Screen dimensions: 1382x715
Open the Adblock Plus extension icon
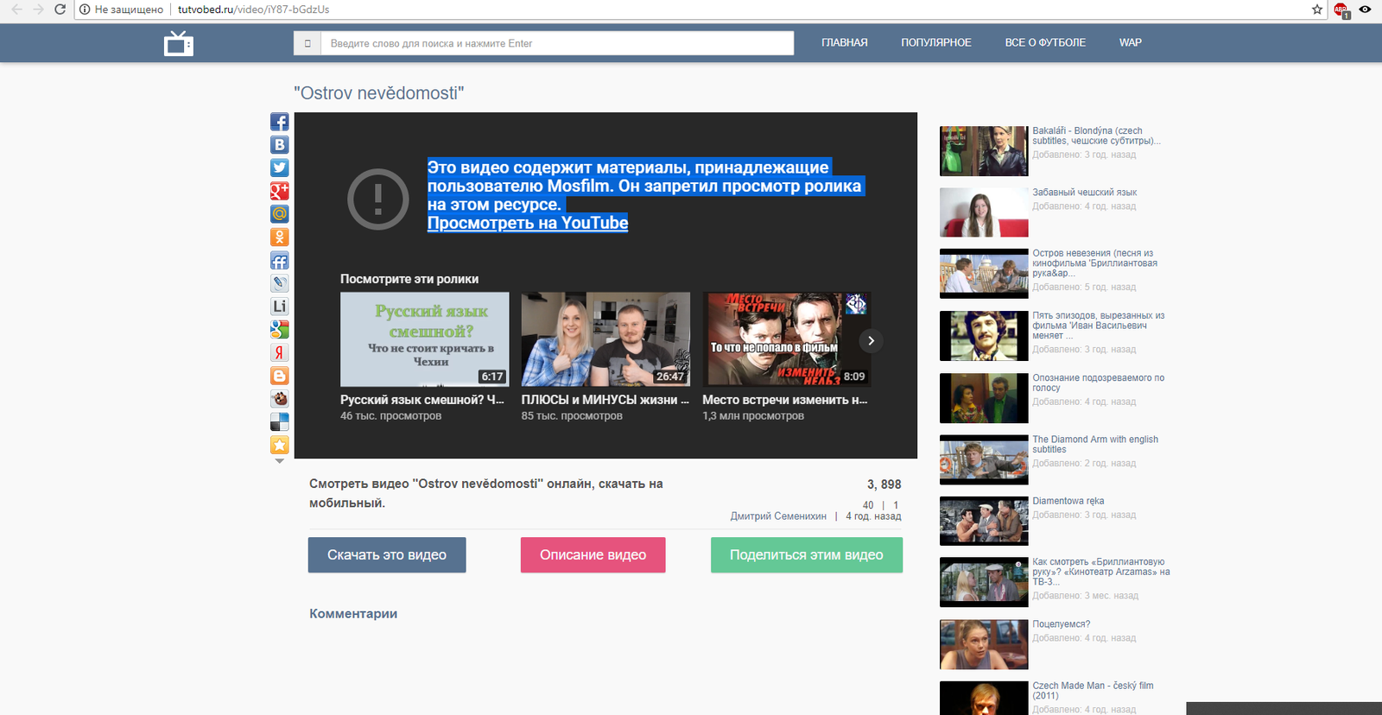[1341, 9]
